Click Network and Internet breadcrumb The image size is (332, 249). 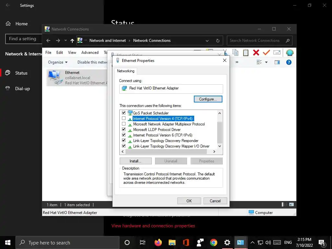[x=108, y=41]
